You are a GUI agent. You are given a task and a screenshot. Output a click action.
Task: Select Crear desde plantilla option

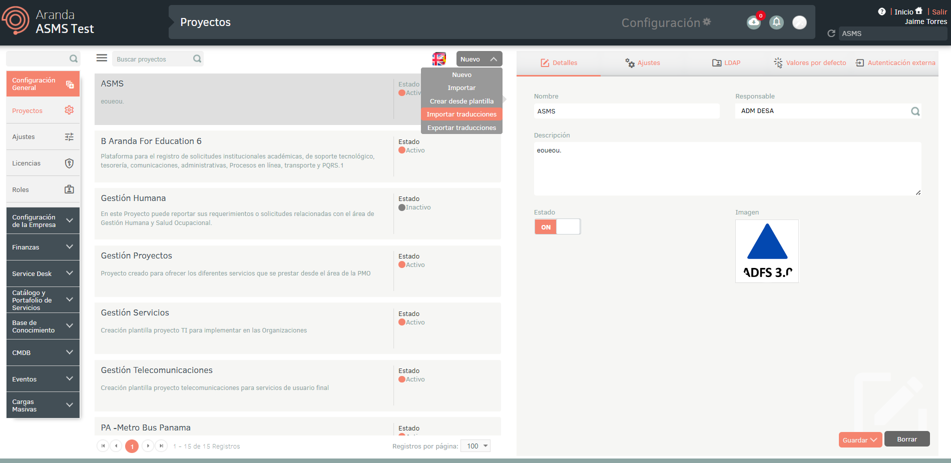[461, 101]
